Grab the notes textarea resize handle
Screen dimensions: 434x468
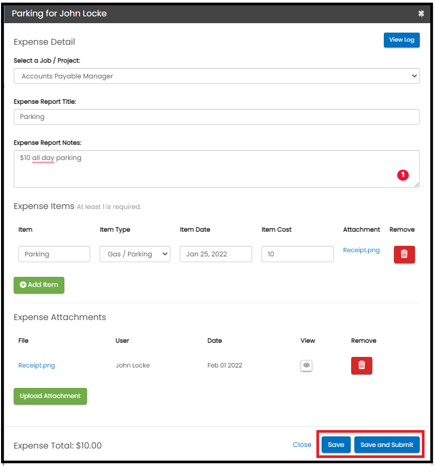[x=417, y=185]
